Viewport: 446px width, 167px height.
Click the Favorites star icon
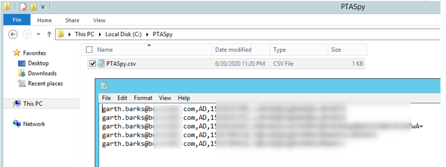[x=17, y=53]
